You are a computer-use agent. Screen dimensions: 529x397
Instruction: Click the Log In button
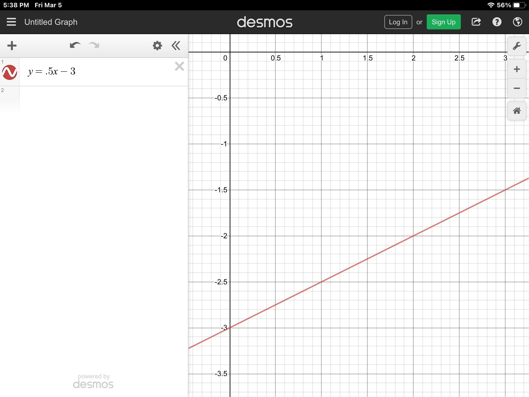pyautogui.click(x=398, y=22)
